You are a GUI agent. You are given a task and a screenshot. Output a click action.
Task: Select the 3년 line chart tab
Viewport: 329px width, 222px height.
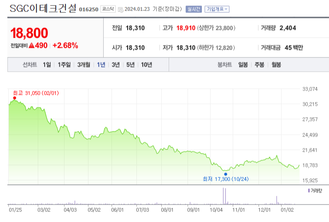click(x=116, y=65)
